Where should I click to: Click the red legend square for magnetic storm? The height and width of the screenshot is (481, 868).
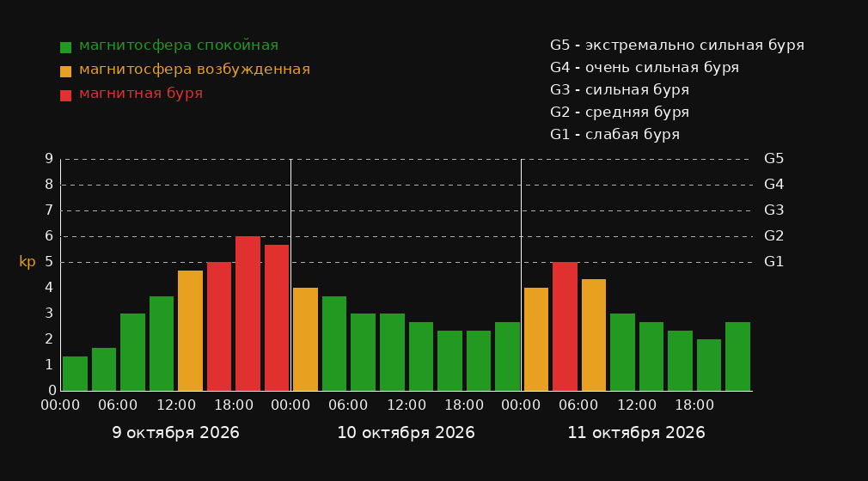66,95
